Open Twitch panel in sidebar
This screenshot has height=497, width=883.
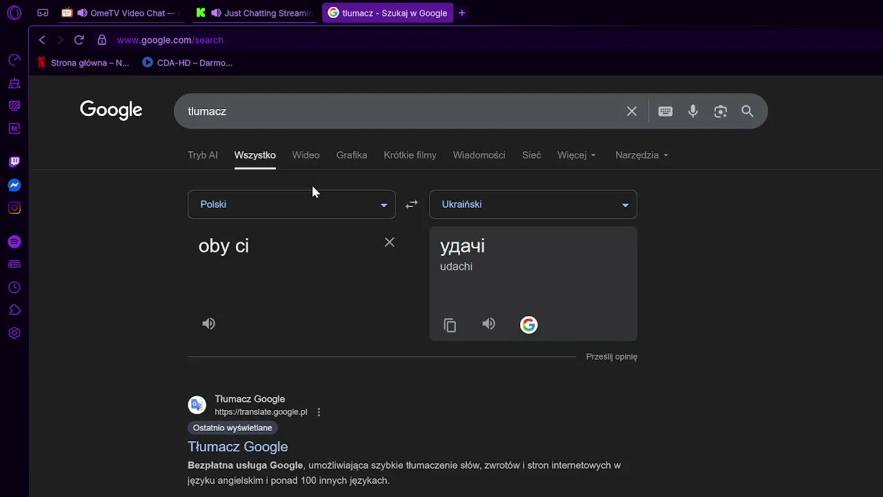(x=14, y=162)
